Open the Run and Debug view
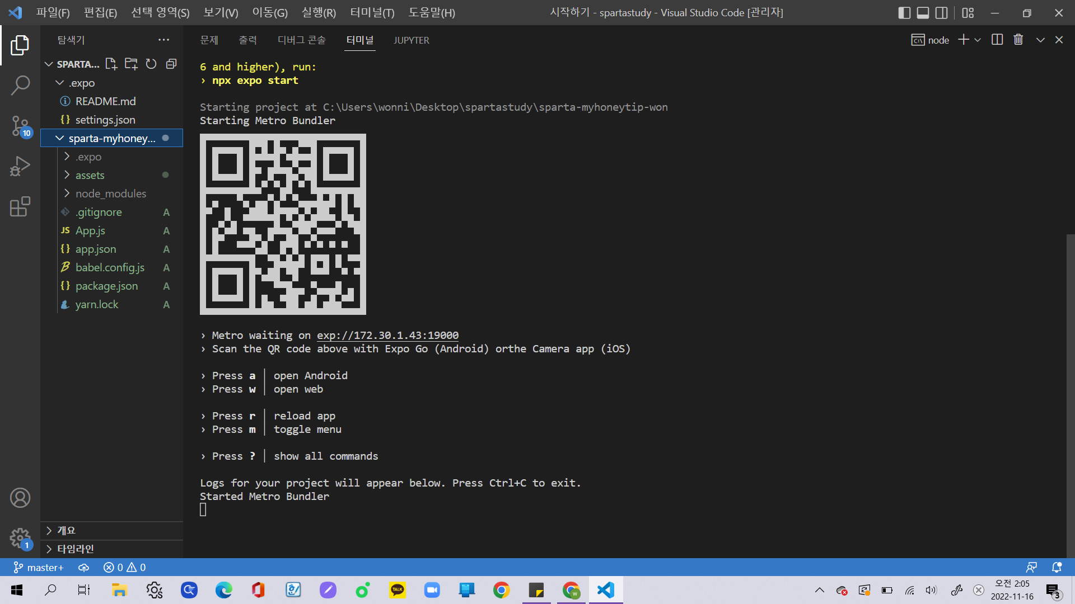 (x=20, y=166)
